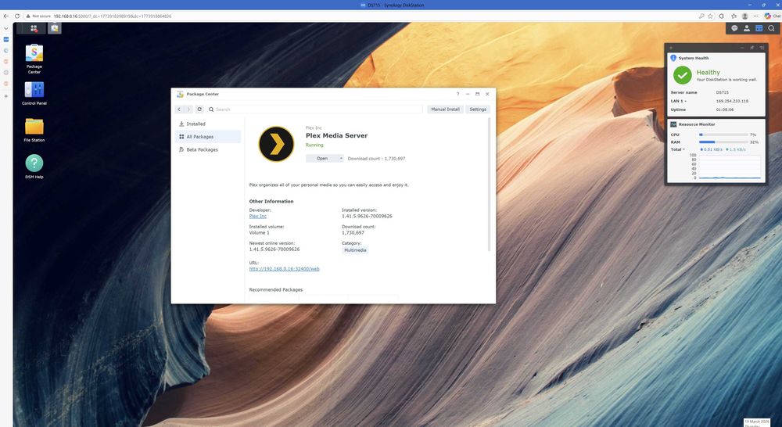Viewport: 782px width, 427px height.
Task: Click the uptime value 01:08:06
Action: point(725,109)
